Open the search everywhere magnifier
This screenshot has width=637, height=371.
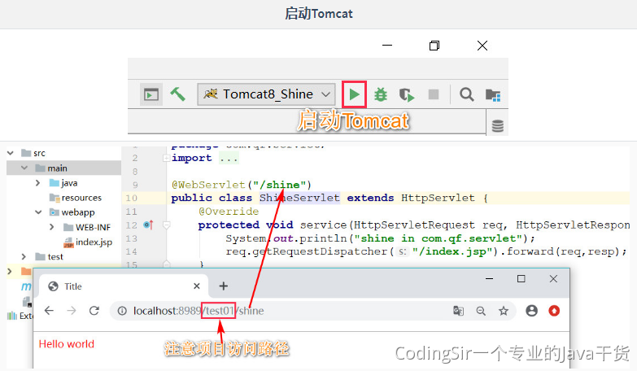point(466,94)
